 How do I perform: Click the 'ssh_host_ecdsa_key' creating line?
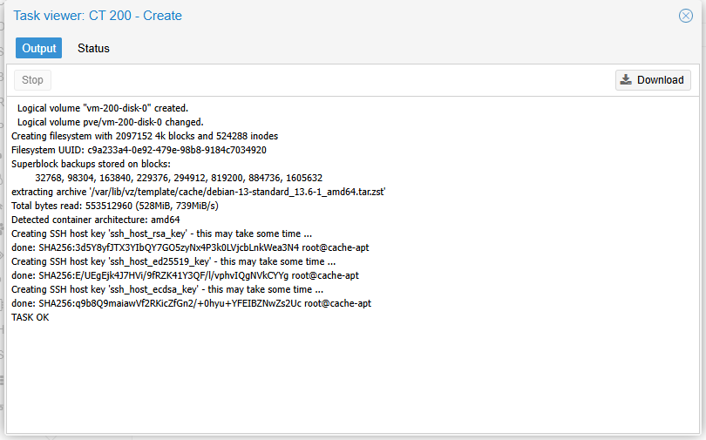[167, 290]
